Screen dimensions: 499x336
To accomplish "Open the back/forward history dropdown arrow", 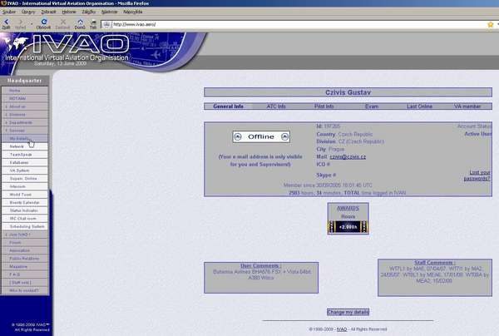I will coord(32,24).
